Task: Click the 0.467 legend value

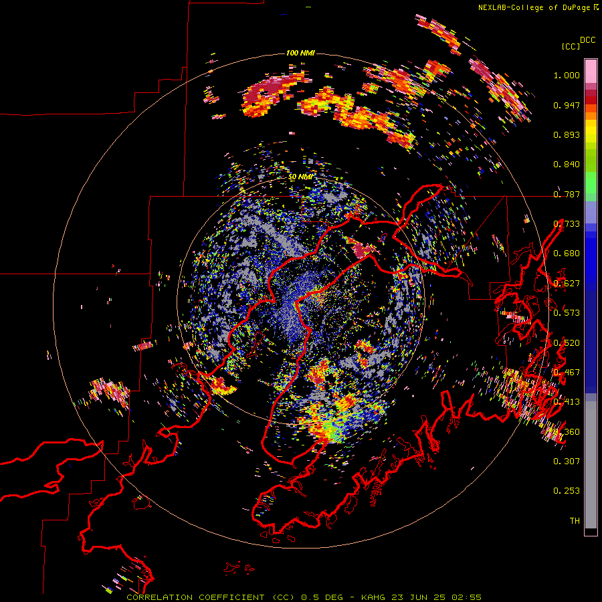Action: 567,373
